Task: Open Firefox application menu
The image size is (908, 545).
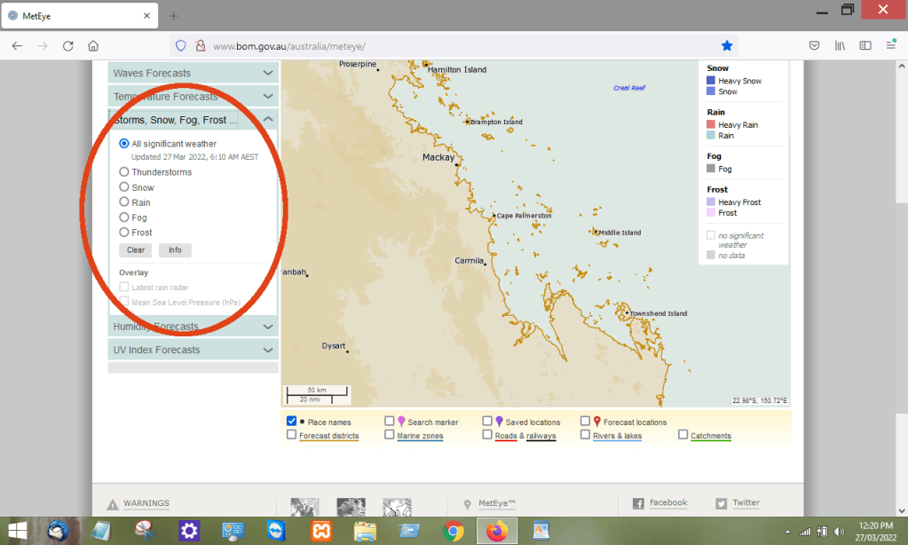Action: point(890,46)
